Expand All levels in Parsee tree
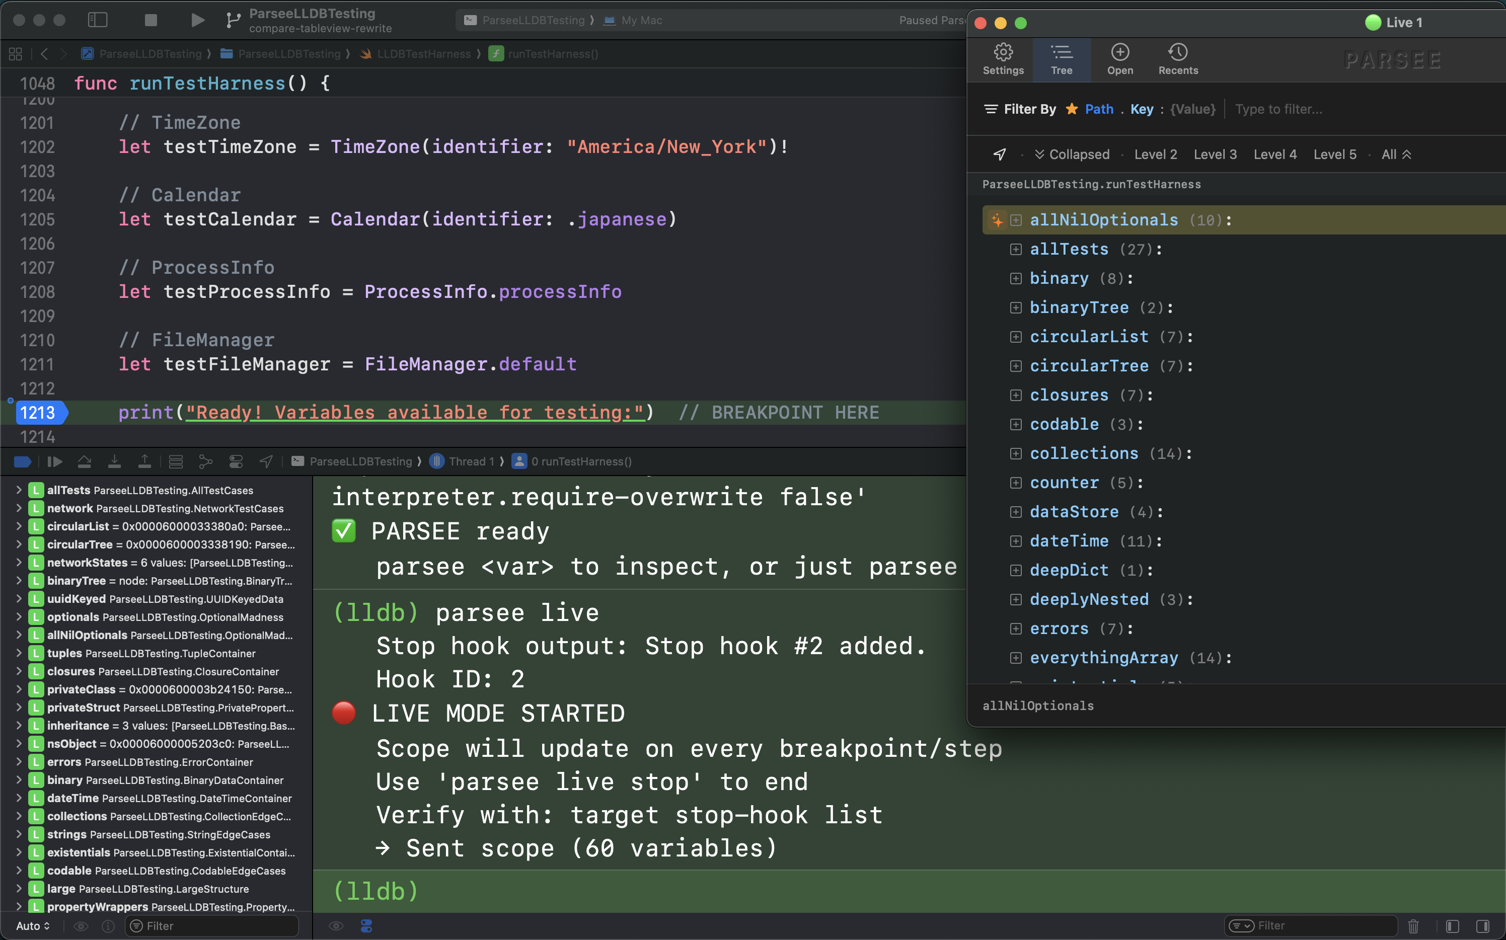 point(1396,154)
